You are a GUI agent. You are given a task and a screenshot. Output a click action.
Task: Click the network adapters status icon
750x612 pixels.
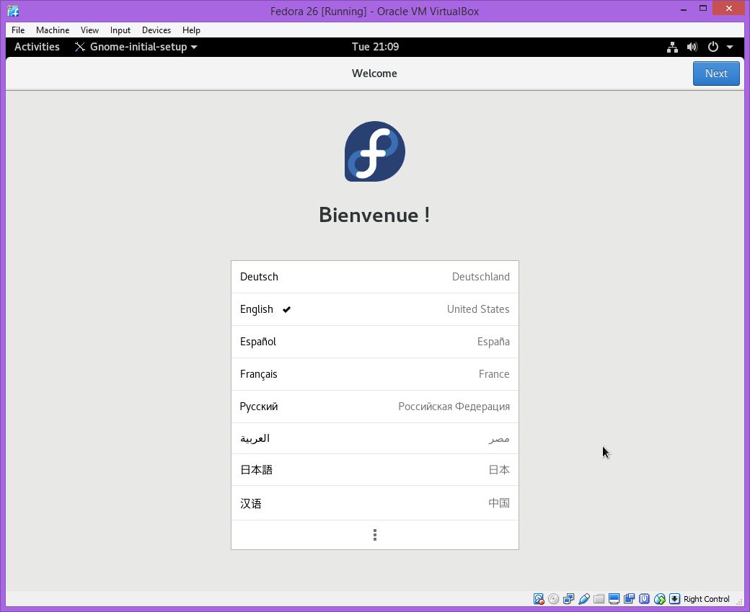(x=569, y=599)
